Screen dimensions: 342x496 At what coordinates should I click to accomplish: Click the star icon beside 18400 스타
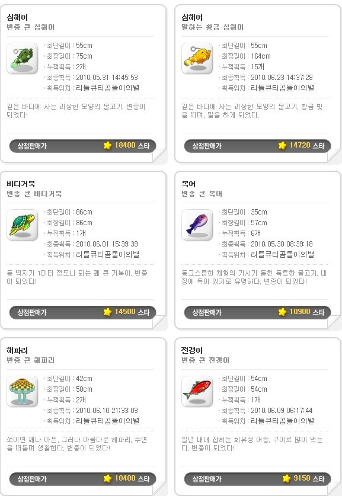click(x=107, y=146)
